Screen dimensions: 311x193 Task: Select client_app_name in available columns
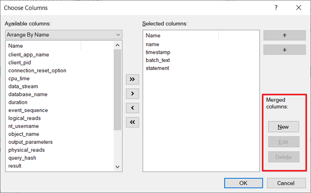(29, 55)
